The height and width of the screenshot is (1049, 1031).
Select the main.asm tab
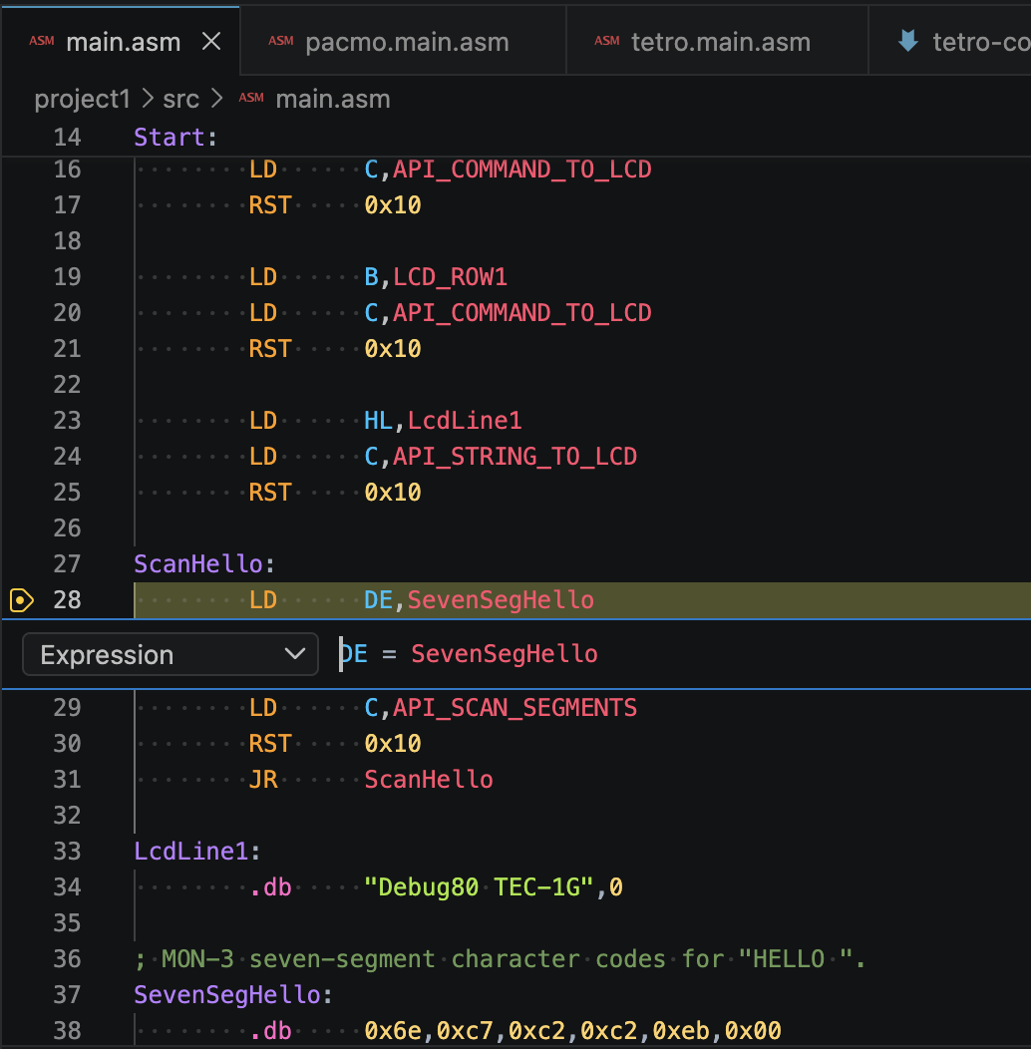click(121, 42)
